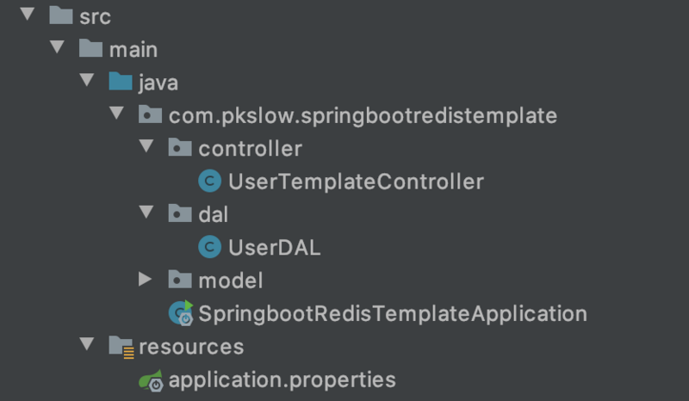Collapse the java folder arrow
The image size is (689, 401).
[x=86, y=82]
